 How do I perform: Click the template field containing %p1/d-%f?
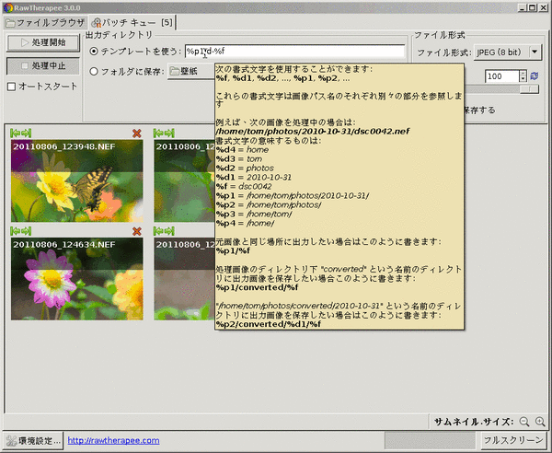tap(295, 52)
